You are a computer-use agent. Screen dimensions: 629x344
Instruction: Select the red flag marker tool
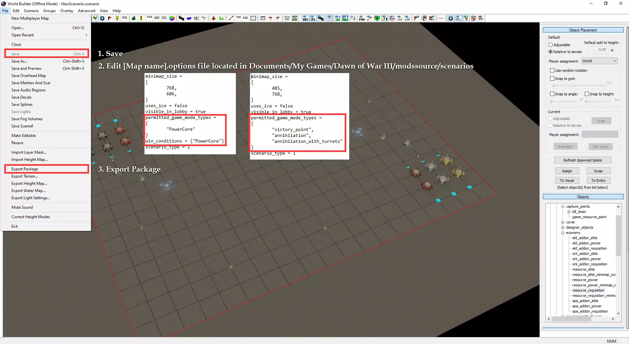[x=110, y=18]
